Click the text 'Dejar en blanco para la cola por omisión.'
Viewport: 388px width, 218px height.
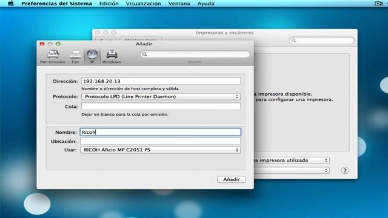[x=125, y=114]
